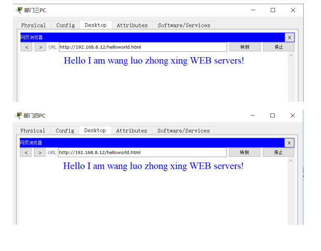The image size is (321, 251).
Task: Open the Physical tab in 部门四PC window
Action: 33,130
